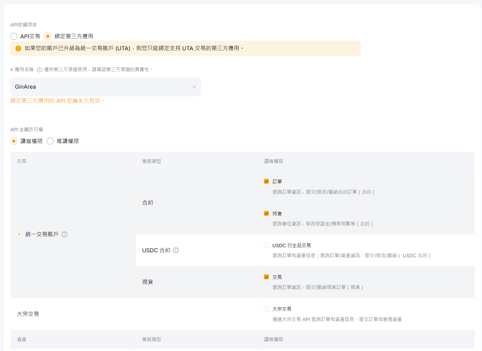Screen dimensions: 482x351
Task: Uncheck the 交易 spot permission checkbox
Action: pos(266,277)
